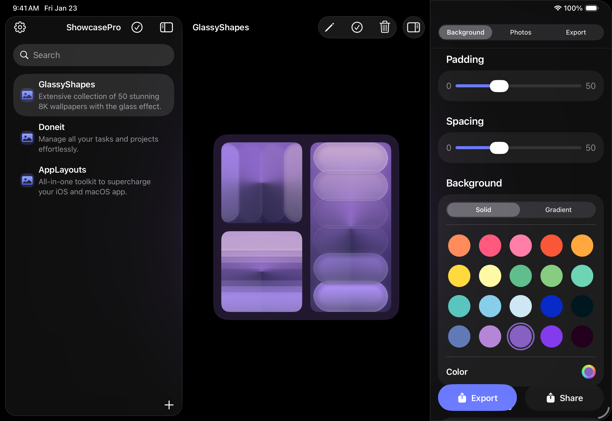The image size is (612, 421).
Task: Open the multicolor Color picker wheel
Action: coord(588,372)
